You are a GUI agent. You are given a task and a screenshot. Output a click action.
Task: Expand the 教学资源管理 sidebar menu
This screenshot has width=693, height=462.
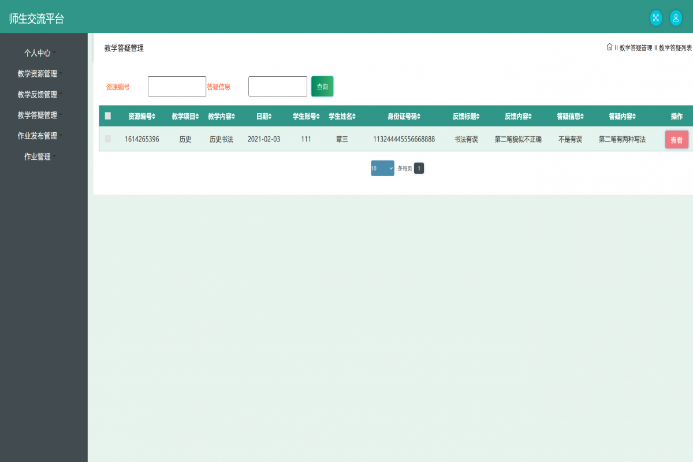coord(37,73)
